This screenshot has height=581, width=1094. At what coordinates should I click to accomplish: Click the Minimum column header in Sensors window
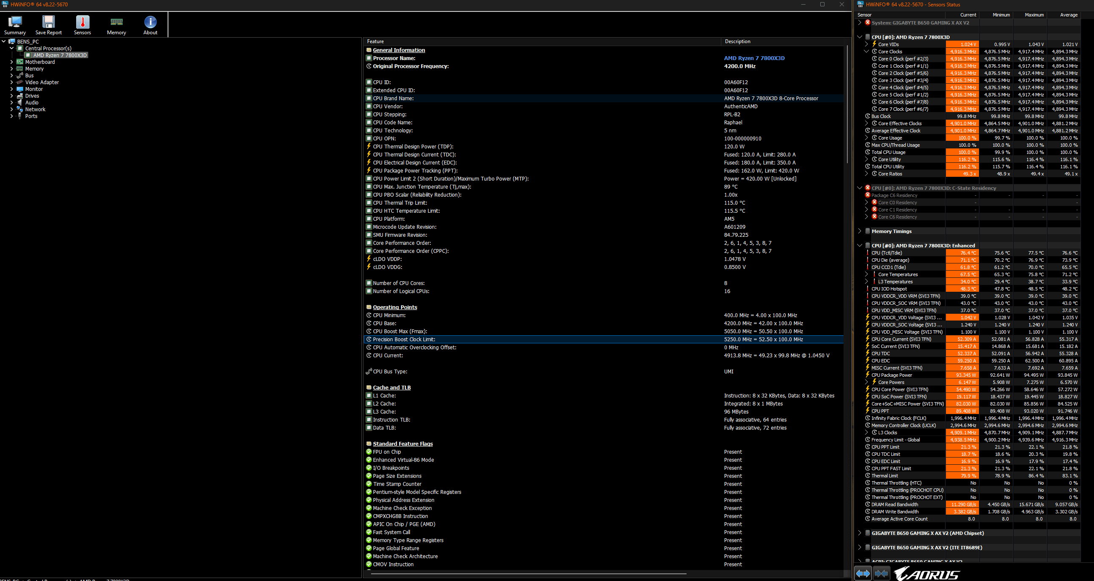(x=996, y=15)
